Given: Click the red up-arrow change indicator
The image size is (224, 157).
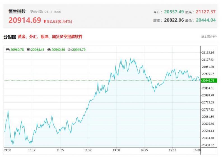Looking at the screenshot, I should click(x=45, y=22).
